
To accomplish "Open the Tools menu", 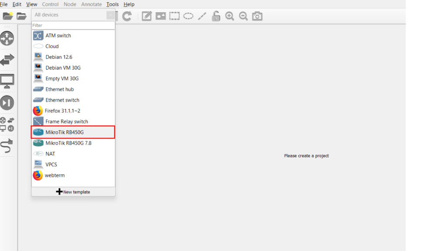I will click(112, 4).
